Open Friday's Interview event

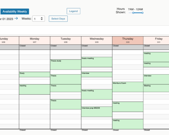156,79
